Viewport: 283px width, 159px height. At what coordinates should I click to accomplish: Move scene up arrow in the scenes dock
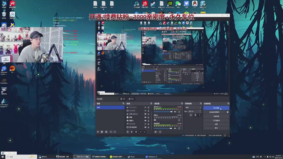[111, 132]
